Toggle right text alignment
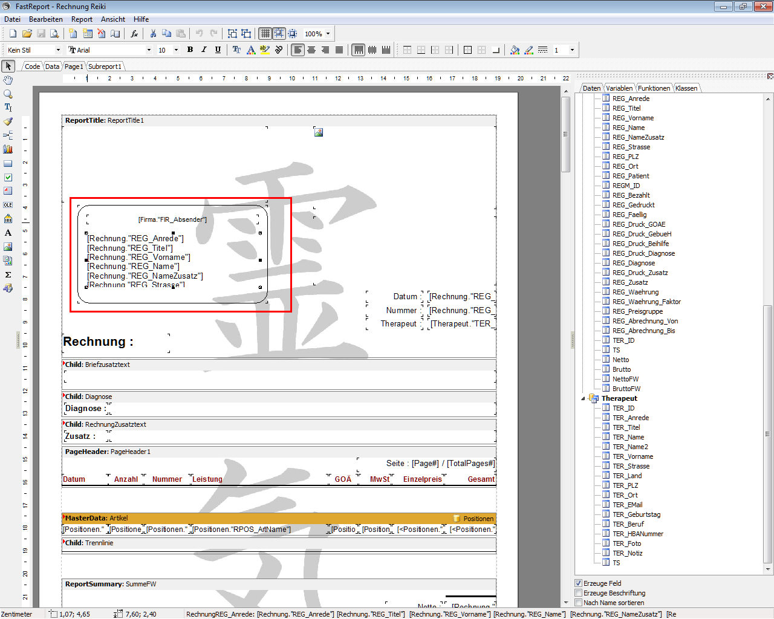This screenshot has width=774, height=619. coord(325,50)
